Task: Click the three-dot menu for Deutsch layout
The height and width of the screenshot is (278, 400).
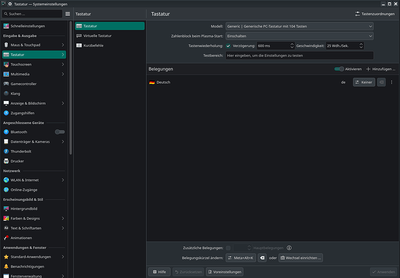Action: click(x=391, y=82)
